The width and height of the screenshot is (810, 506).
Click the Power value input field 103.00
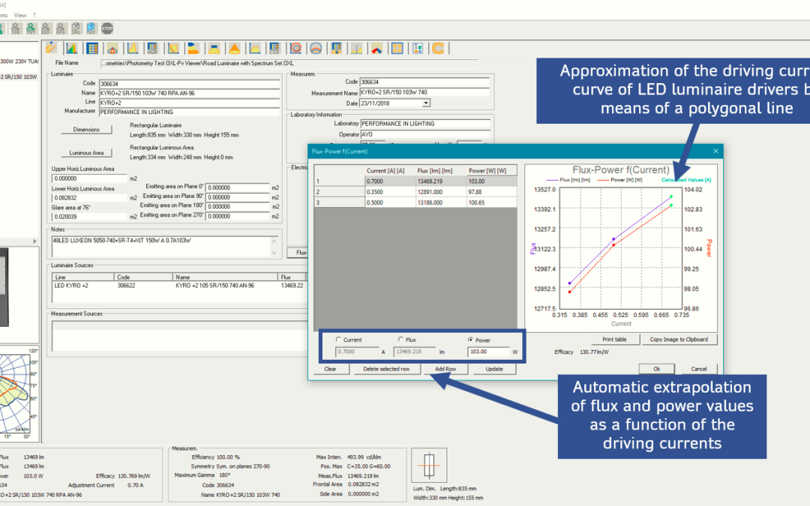point(488,352)
